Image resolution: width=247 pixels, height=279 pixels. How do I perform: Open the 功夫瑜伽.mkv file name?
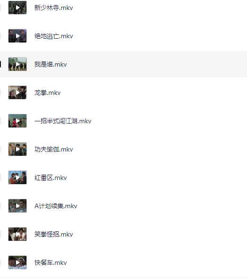pyautogui.click(x=53, y=149)
